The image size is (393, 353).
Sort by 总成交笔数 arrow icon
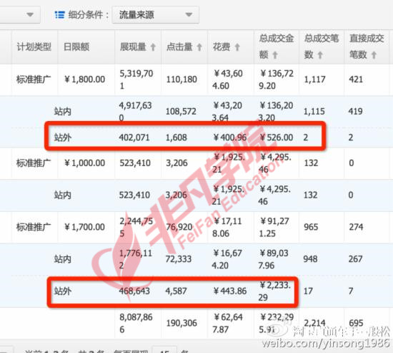pyautogui.click(x=320, y=55)
